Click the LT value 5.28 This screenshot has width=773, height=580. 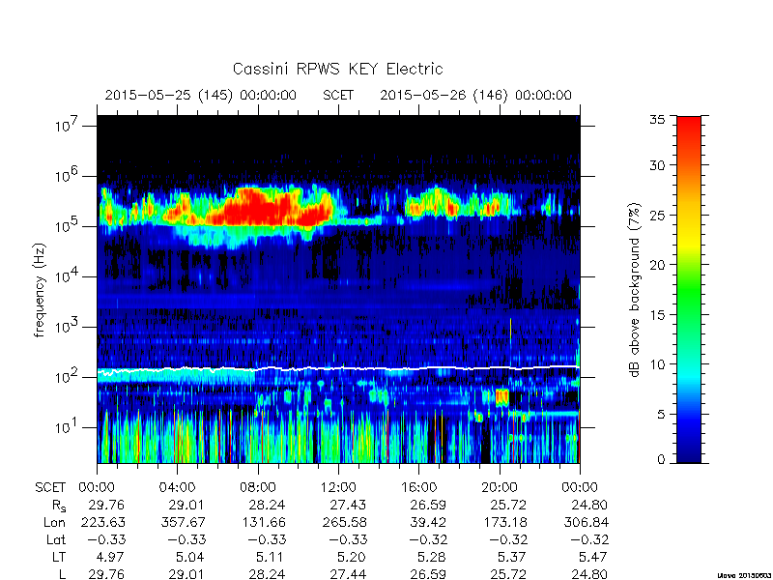[432, 558]
